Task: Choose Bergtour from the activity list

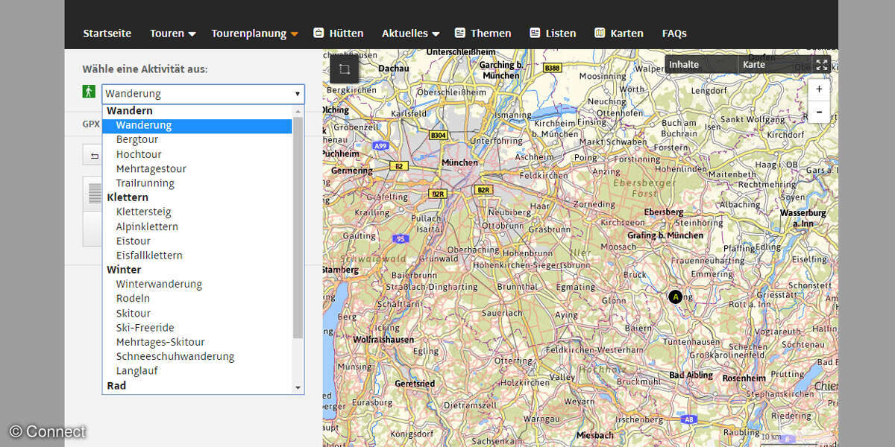Action: 198,140
